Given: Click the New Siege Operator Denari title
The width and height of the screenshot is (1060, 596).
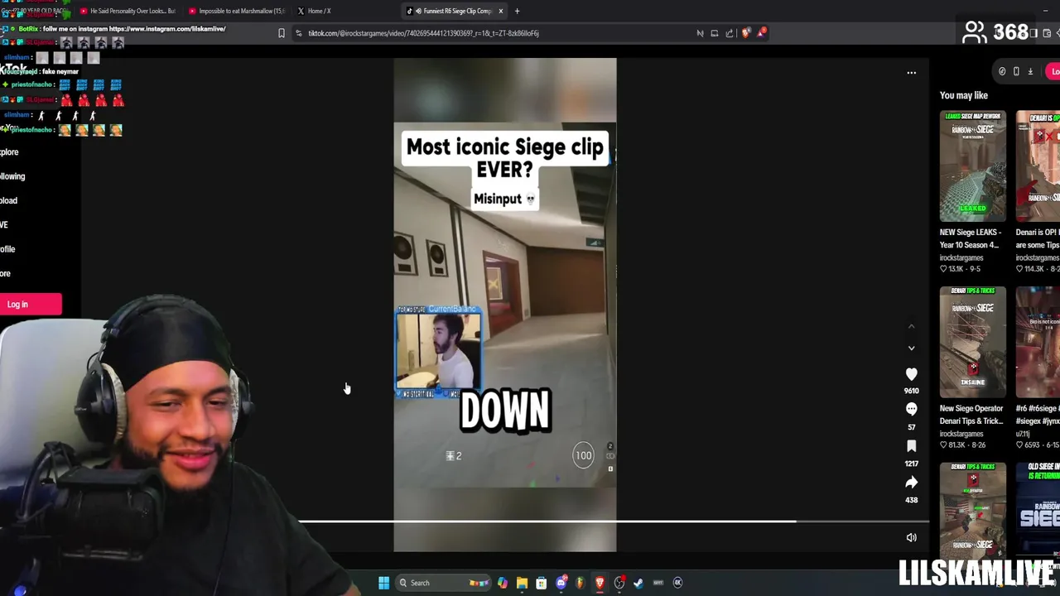Looking at the screenshot, I should [x=971, y=415].
